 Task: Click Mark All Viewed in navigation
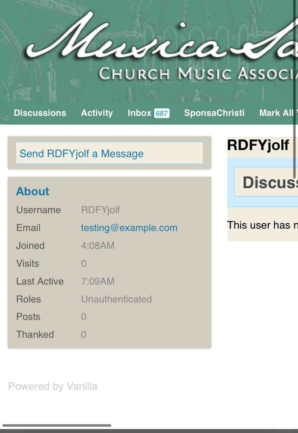278,113
